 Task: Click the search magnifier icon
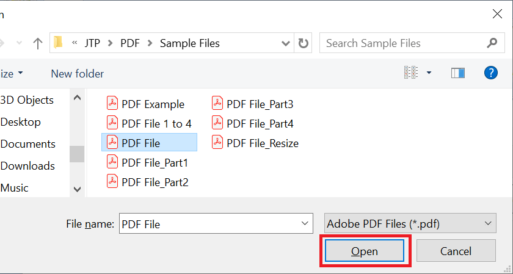tap(492, 43)
